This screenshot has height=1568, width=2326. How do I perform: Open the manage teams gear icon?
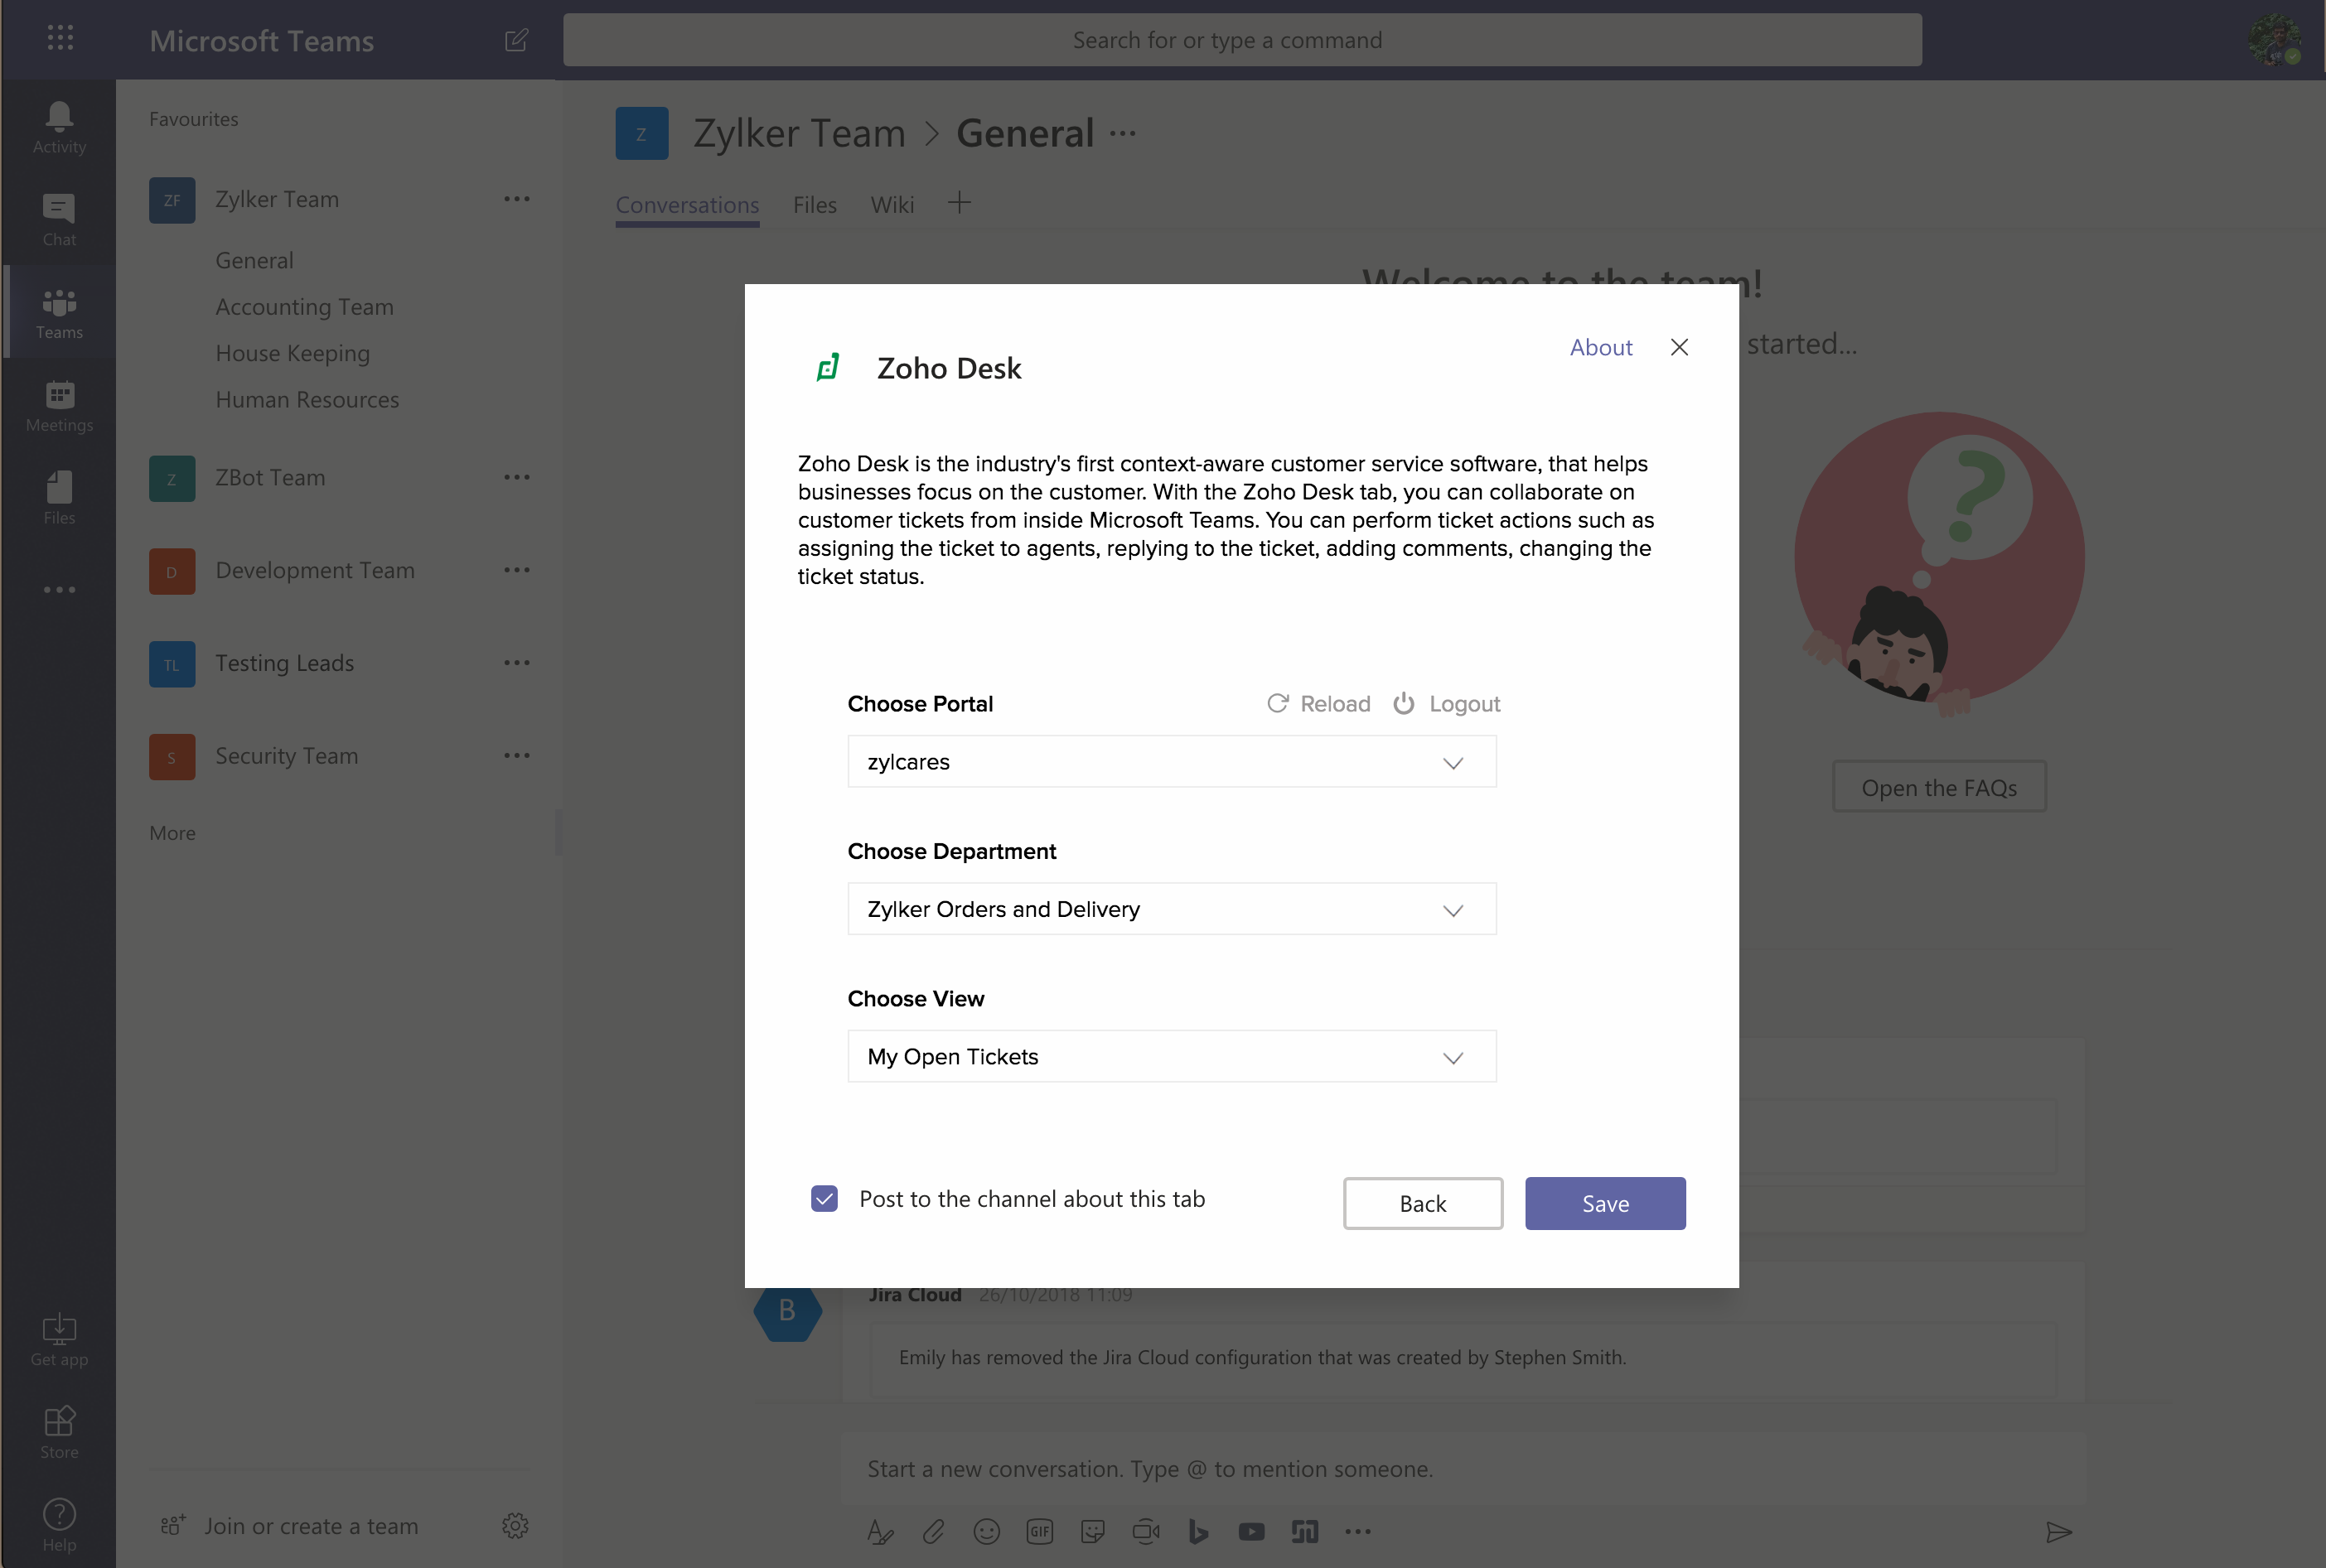(x=515, y=1525)
